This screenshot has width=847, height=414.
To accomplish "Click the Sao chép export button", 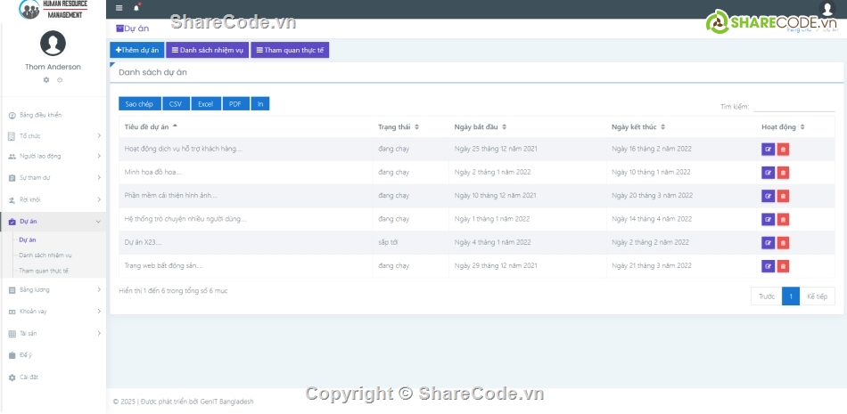I will pyautogui.click(x=139, y=103).
